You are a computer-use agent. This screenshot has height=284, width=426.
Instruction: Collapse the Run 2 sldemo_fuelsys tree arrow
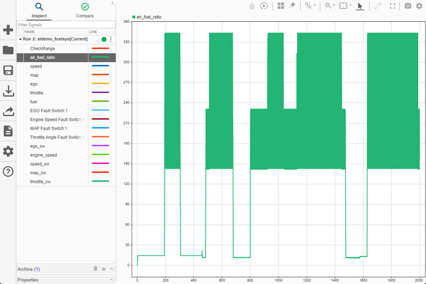click(20, 39)
